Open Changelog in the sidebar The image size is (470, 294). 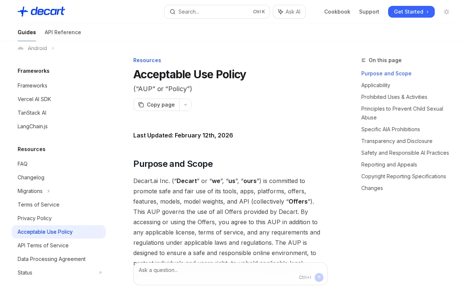31,178
